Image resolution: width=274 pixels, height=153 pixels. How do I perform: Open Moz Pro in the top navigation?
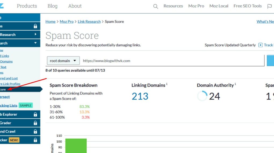pos(196,6)
